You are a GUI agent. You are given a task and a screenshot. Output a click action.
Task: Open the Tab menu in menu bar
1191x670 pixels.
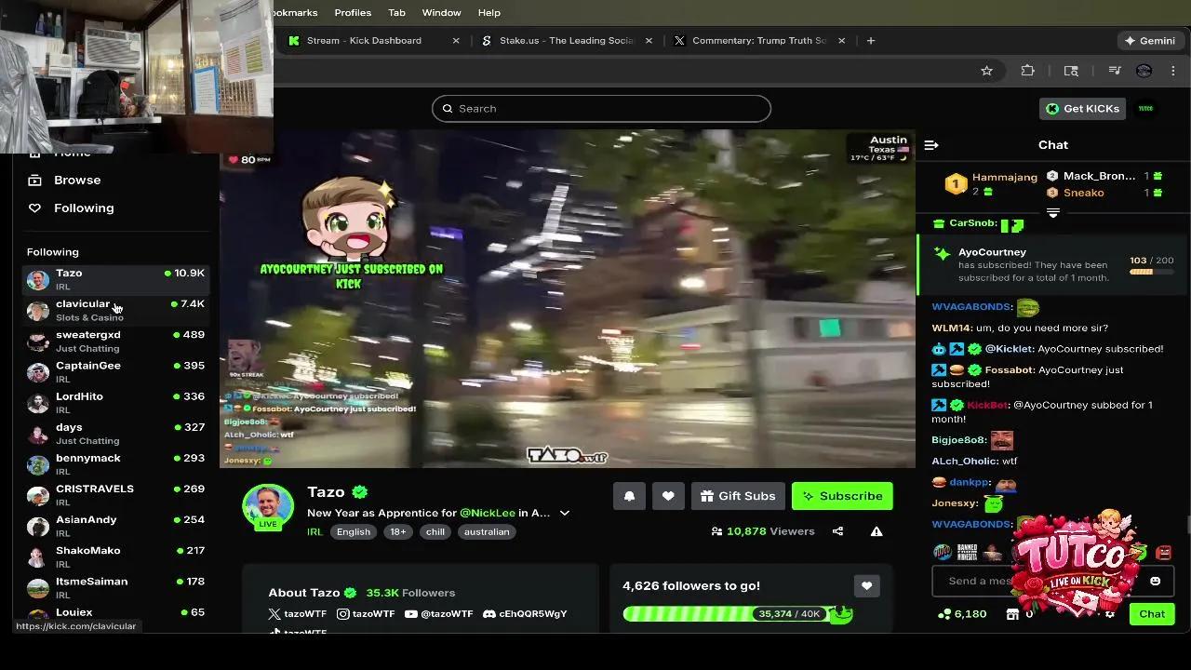coord(396,13)
